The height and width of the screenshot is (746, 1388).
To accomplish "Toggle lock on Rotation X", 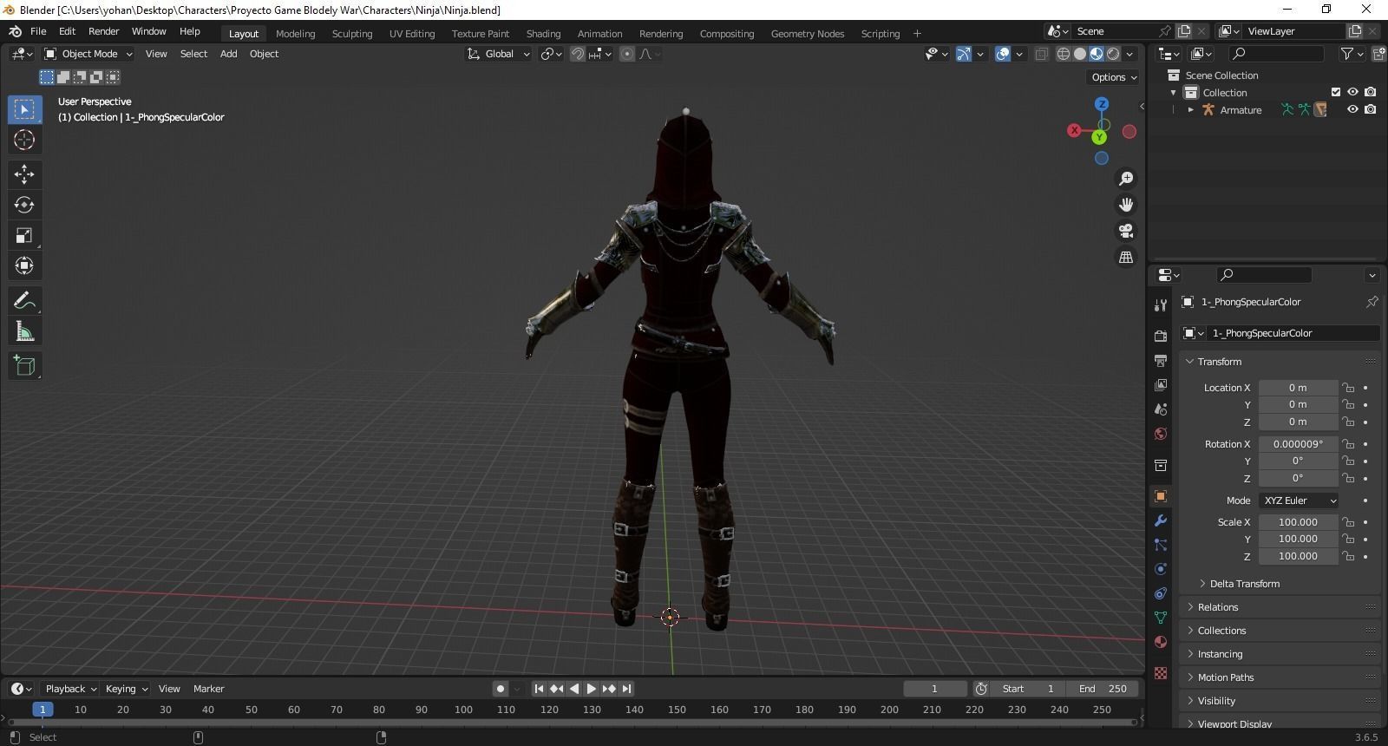I will click(x=1348, y=444).
